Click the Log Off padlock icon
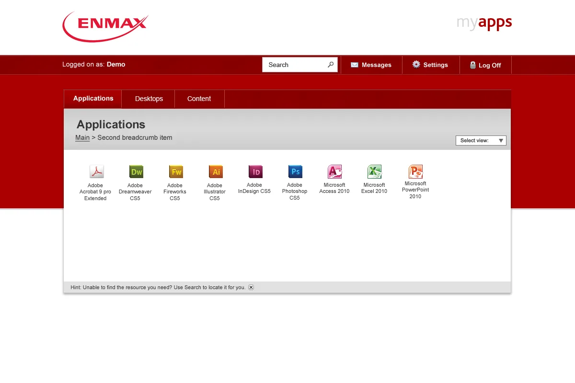 pos(472,65)
